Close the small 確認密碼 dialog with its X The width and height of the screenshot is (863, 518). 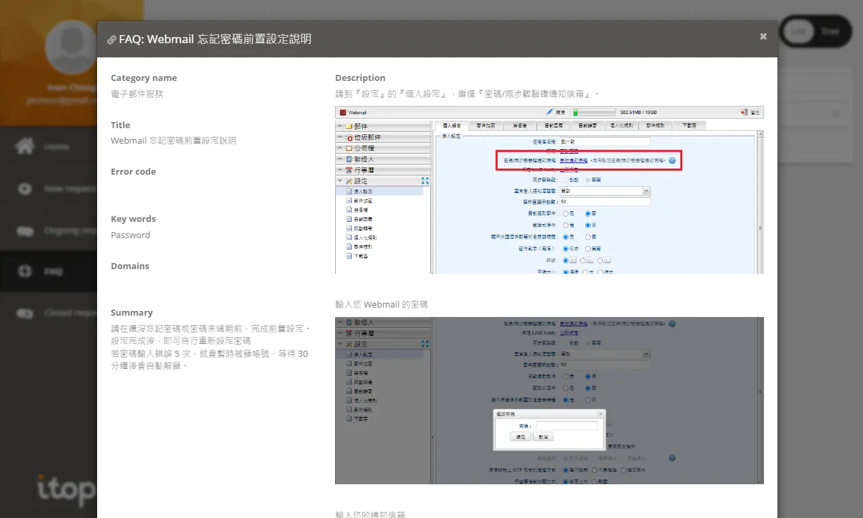pyautogui.click(x=600, y=414)
